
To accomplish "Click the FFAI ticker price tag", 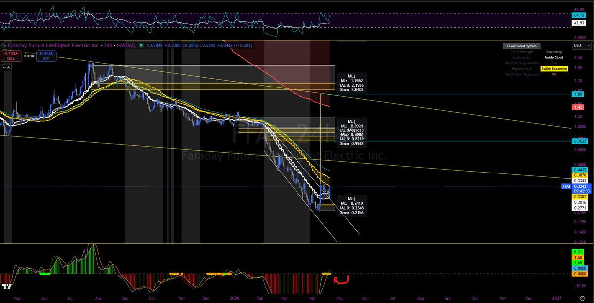I will [567, 186].
